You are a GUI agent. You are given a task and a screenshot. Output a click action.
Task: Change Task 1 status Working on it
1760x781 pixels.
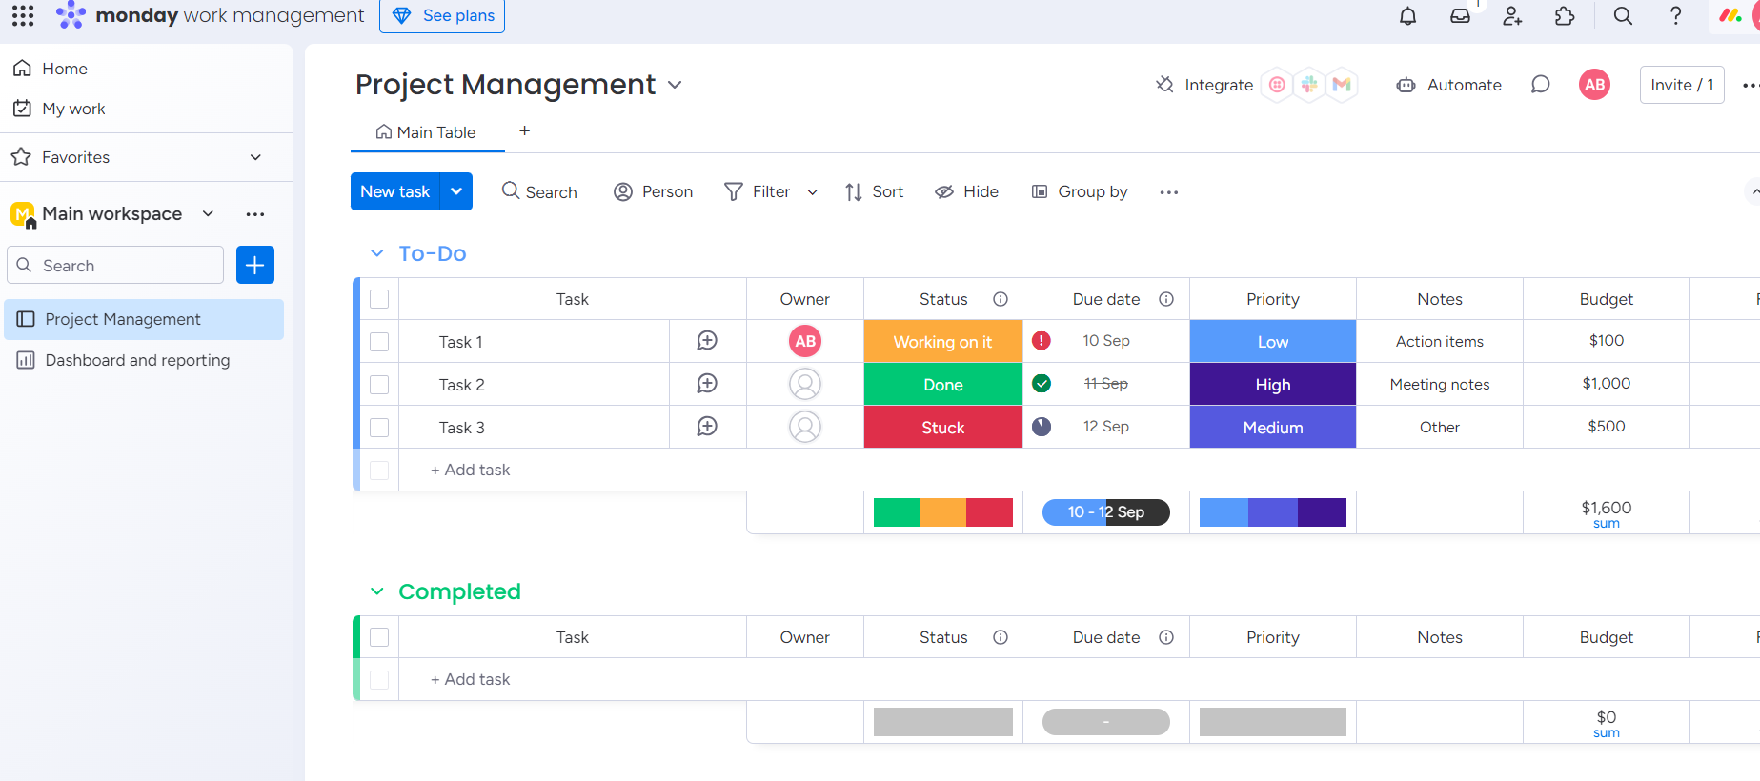[x=943, y=341]
